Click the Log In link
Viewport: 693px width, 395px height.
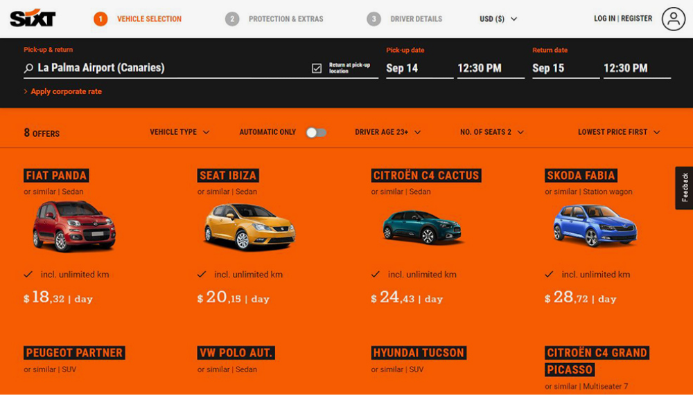point(604,19)
